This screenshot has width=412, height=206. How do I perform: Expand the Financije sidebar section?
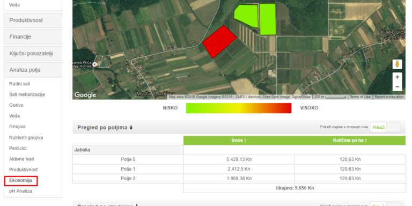click(33, 37)
